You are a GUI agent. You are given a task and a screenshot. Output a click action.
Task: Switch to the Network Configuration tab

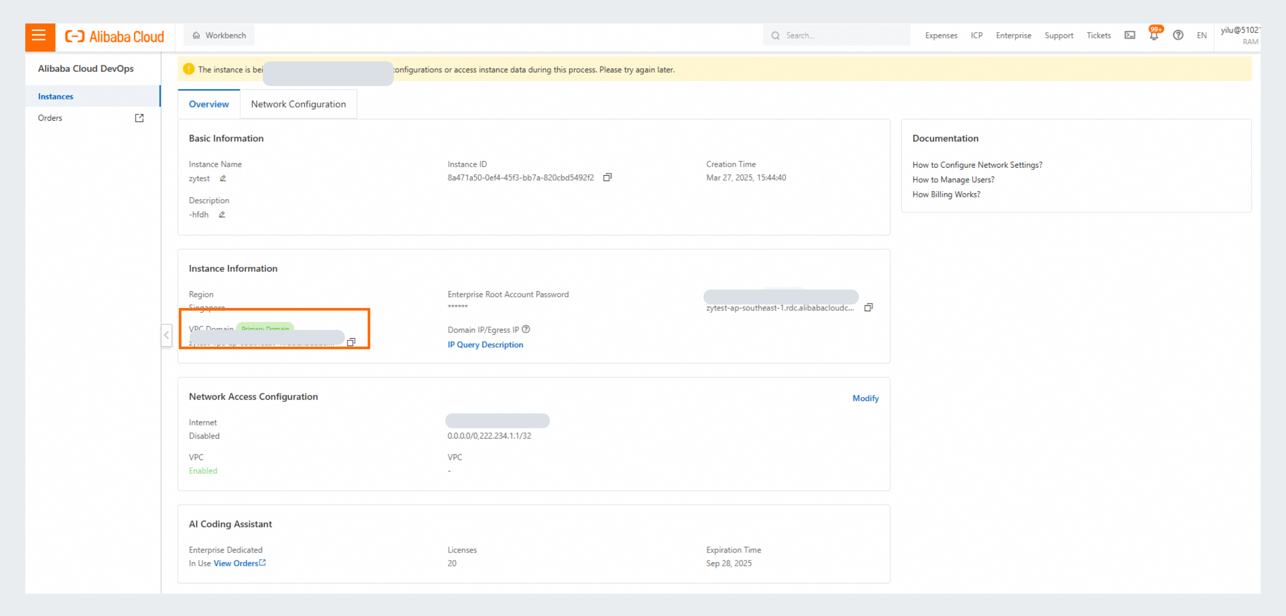(298, 104)
